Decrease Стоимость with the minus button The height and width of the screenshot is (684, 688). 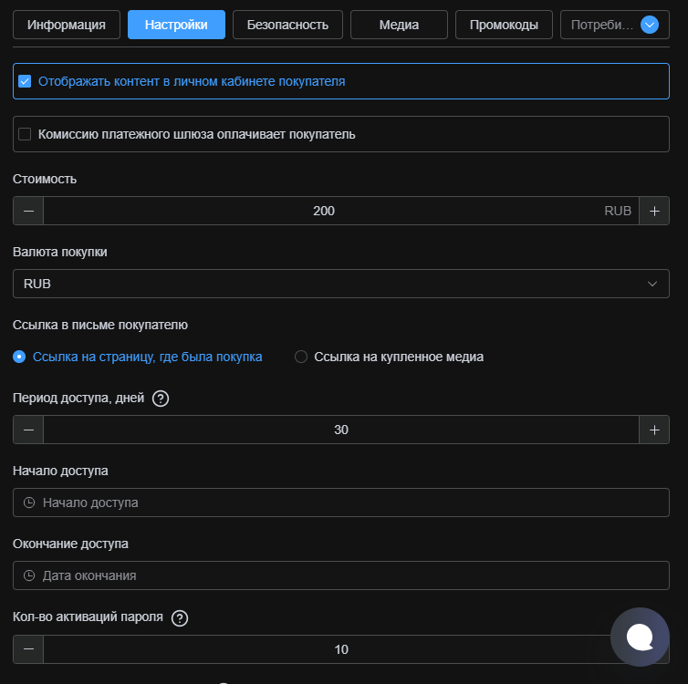28,211
